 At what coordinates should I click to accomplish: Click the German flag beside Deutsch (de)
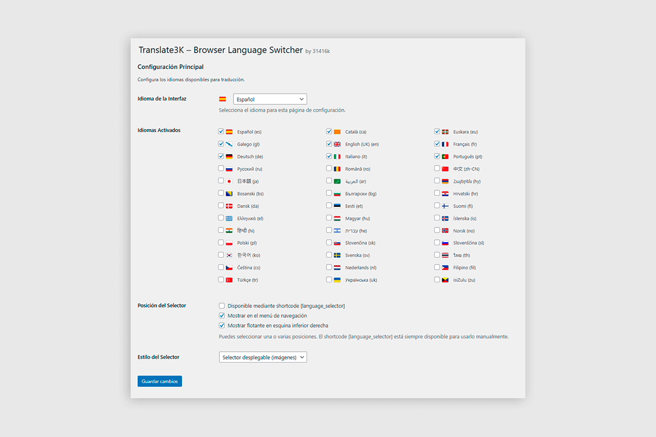[x=230, y=156]
